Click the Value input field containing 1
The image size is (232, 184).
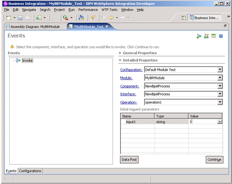pyautogui.click(x=203, y=122)
